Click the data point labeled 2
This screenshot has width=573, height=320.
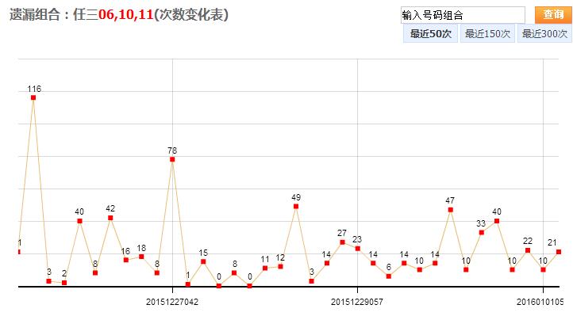[x=64, y=283]
